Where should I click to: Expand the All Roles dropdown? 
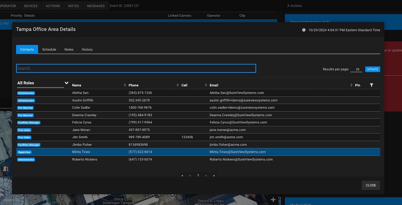pyautogui.click(x=43, y=83)
